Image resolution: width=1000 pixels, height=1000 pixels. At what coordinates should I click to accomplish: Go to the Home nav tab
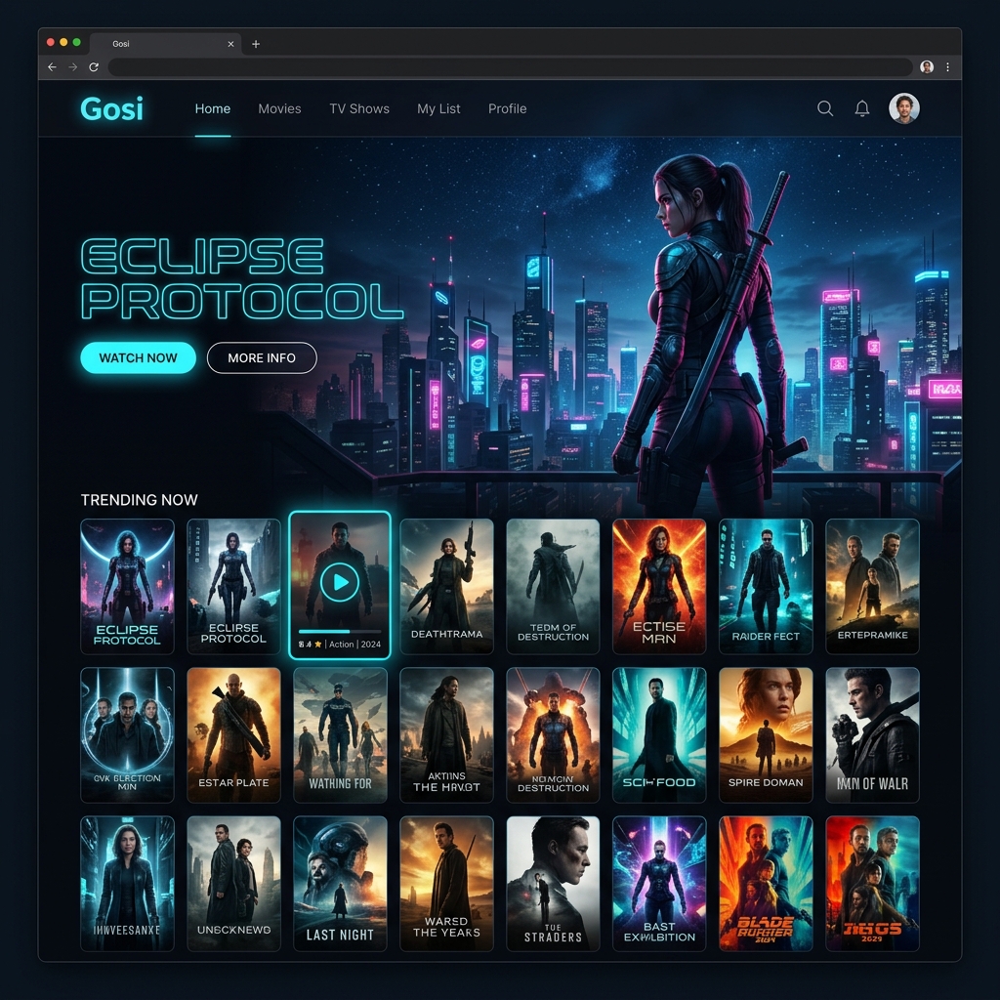(x=212, y=109)
